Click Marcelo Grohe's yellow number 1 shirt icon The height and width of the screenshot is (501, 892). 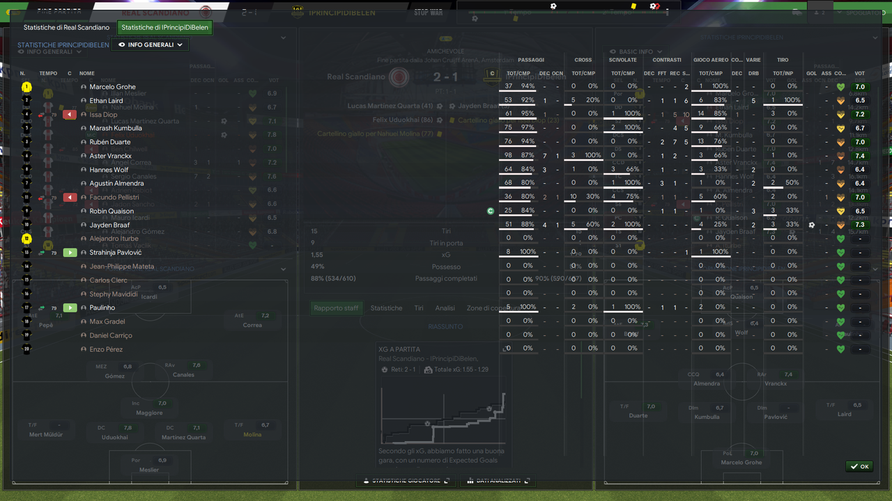click(26, 87)
